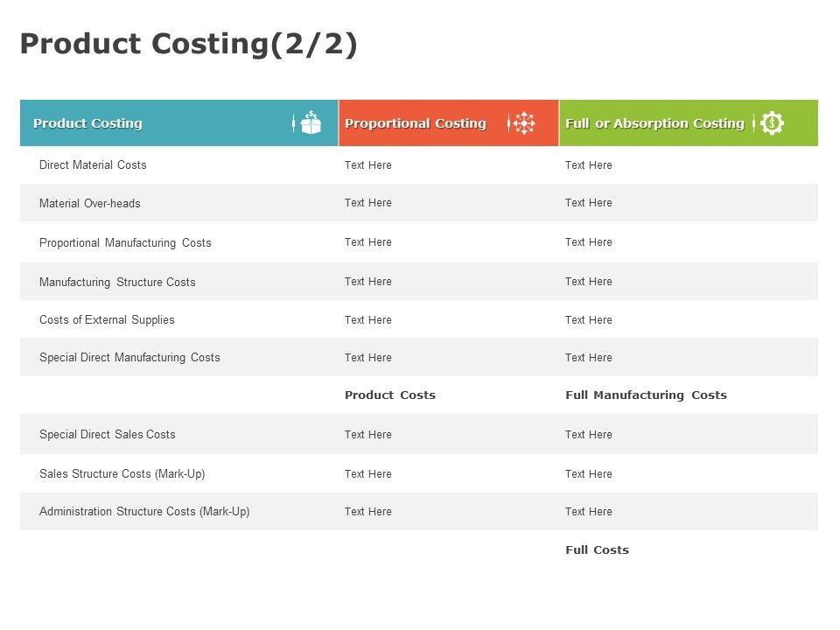The height and width of the screenshot is (630, 840).
Task: Click Absorption Text Here in Manufacturing Structure Costs row
Action: click(x=588, y=281)
